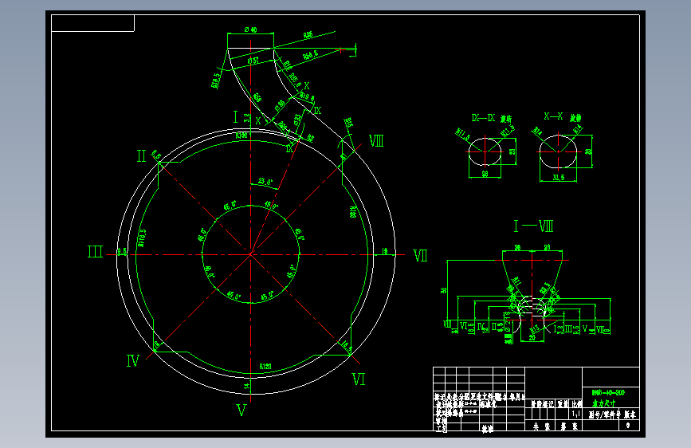The width and height of the screenshot is (691, 448).
Task: Click green Chinese title under the drawing number
Action: pyautogui.click(x=604, y=403)
